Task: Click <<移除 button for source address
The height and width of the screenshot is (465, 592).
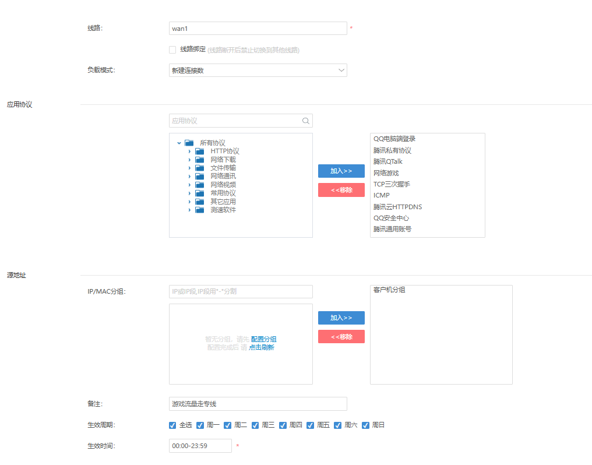Action: pos(341,337)
